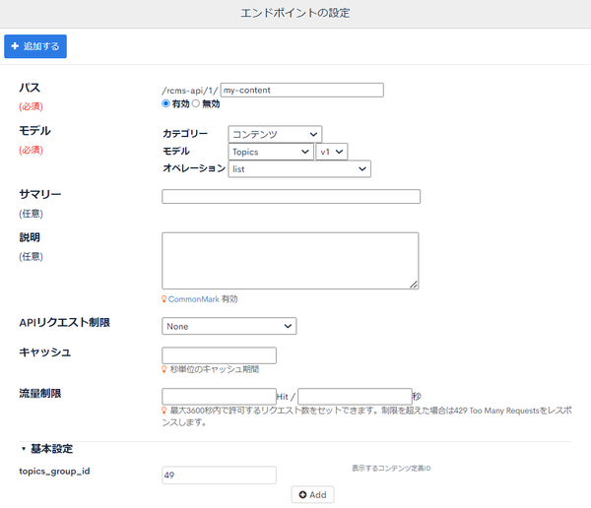591x508 pixels.
Task: Click the APIリクエスト制限 label
Action: pyautogui.click(x=64, y=323)
